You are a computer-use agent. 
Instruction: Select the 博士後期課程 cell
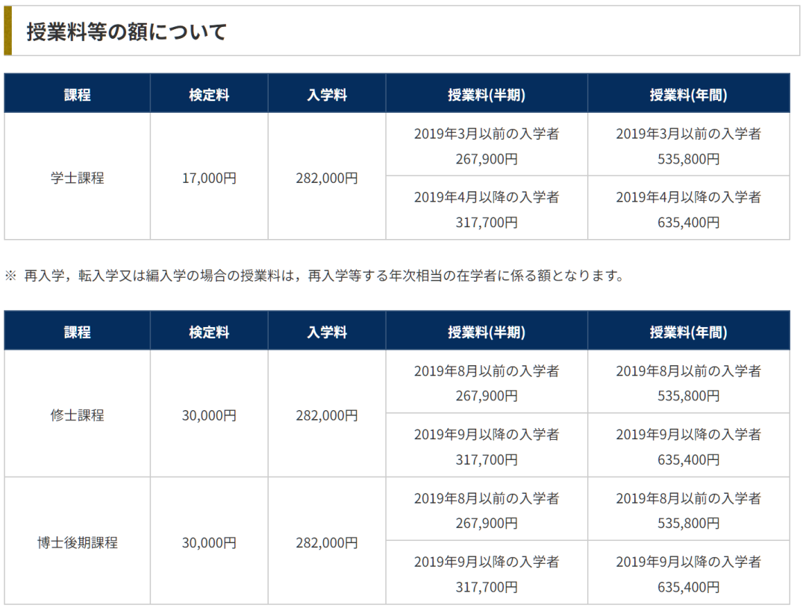point(77,542)
